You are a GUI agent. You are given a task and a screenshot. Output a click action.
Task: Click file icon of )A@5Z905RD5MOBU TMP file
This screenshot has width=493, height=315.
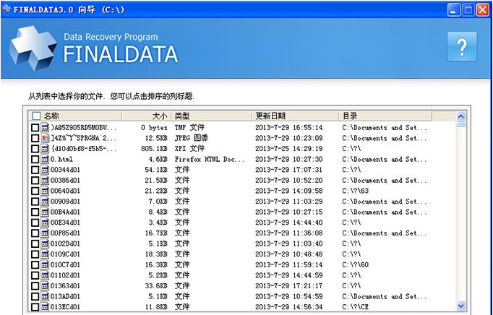pyautogui.click(x=45, y=128)
